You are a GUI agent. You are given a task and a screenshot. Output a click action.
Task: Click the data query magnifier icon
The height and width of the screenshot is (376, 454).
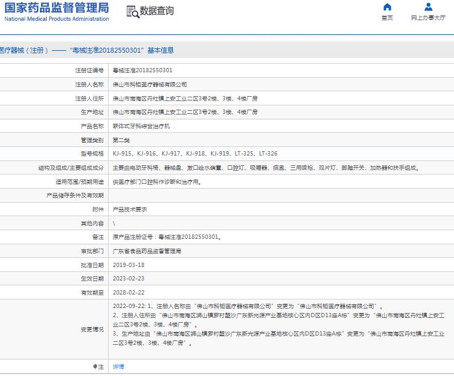133,12
